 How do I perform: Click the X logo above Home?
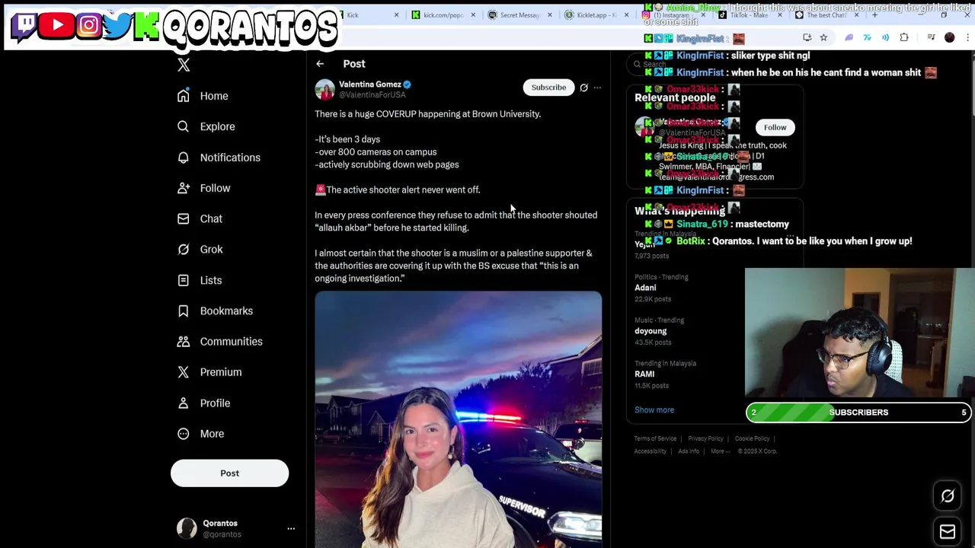[184, 65]
